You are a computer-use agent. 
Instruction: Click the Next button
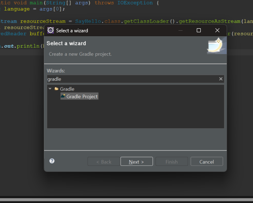pyautogui.click(x=136, y=161)
